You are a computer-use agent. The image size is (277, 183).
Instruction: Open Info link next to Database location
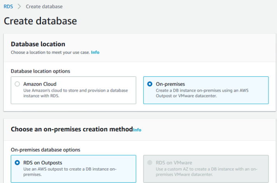[95, 52]
